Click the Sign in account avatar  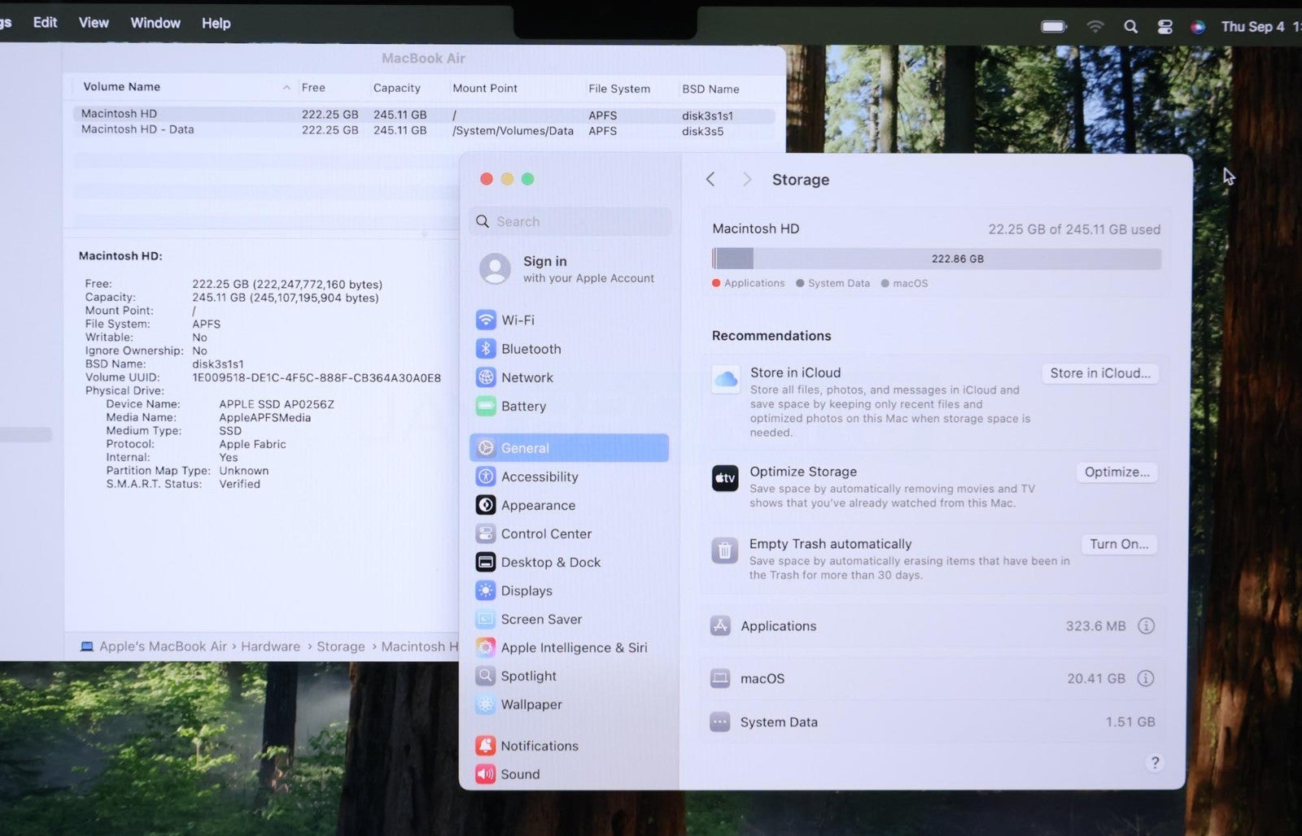(495, 268)
